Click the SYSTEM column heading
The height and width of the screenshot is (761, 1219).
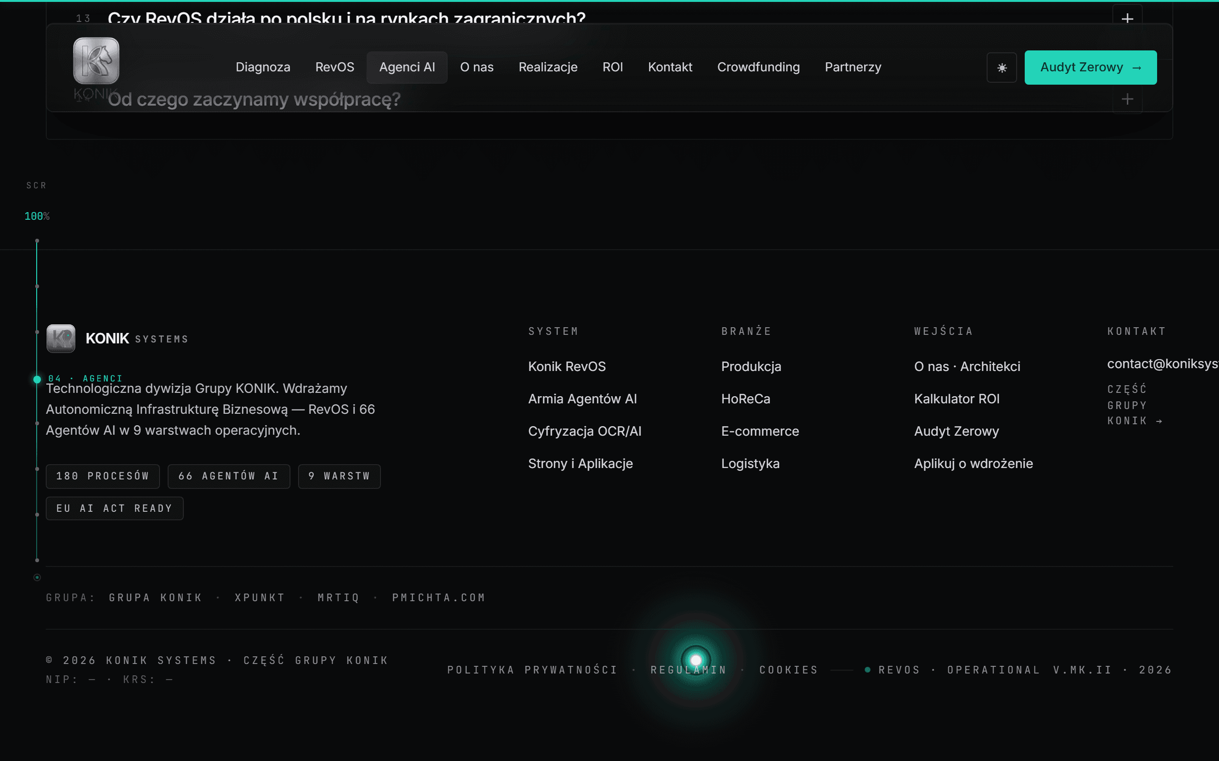[553, 331]
